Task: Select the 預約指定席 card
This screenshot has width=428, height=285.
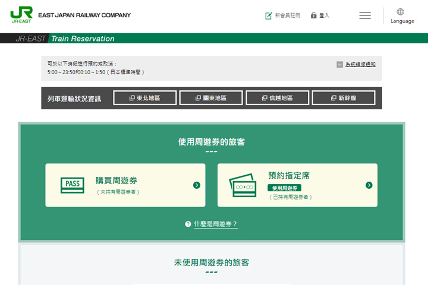Action: click(297, 185)
